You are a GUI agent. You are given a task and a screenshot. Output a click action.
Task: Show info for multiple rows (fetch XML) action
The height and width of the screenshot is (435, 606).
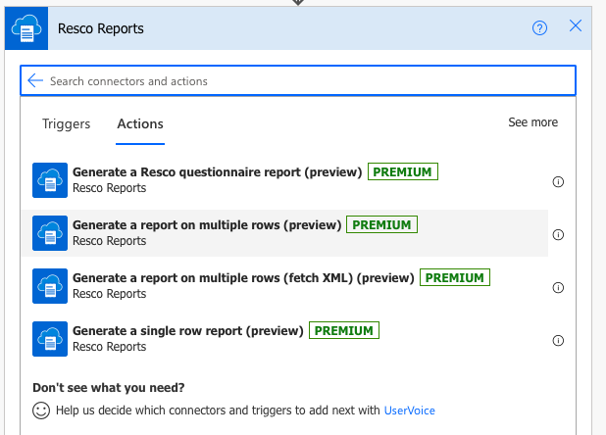(x=558, y=287)
